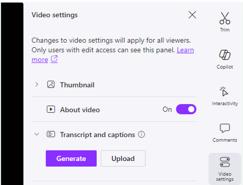Screen dimensions: 243x185
Task: Click the info icon beside Transcript and captions
Action: tap(142, 135)
